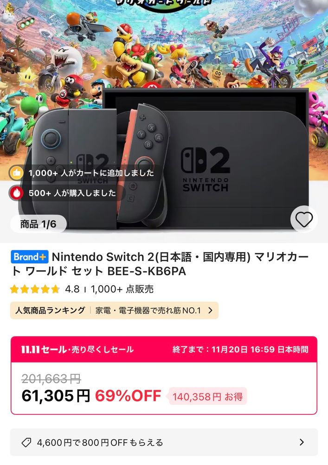Click the five-star rating icons
This screenshot has width=328, height=465.
[35, 289]
